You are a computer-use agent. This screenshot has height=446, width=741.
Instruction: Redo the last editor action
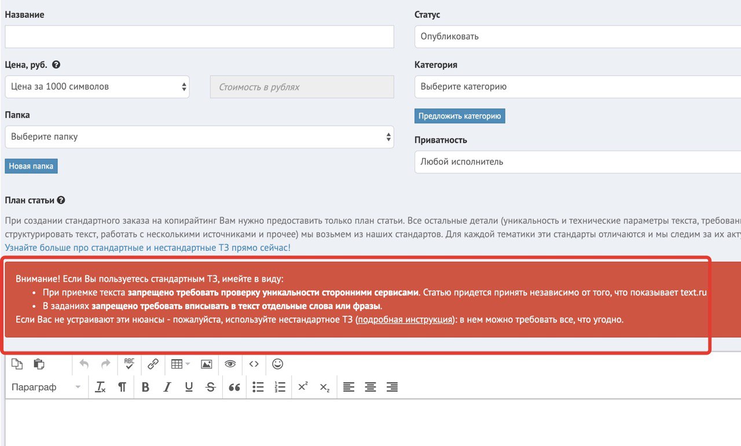pos(105,364)
